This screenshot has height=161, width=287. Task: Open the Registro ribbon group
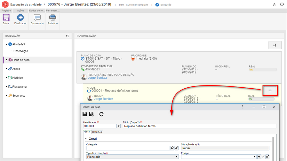click(6, 11)
